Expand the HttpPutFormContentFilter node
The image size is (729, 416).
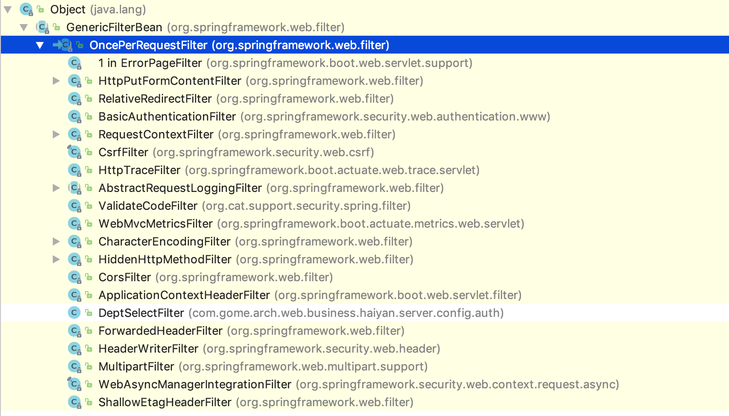pos(56,80)
